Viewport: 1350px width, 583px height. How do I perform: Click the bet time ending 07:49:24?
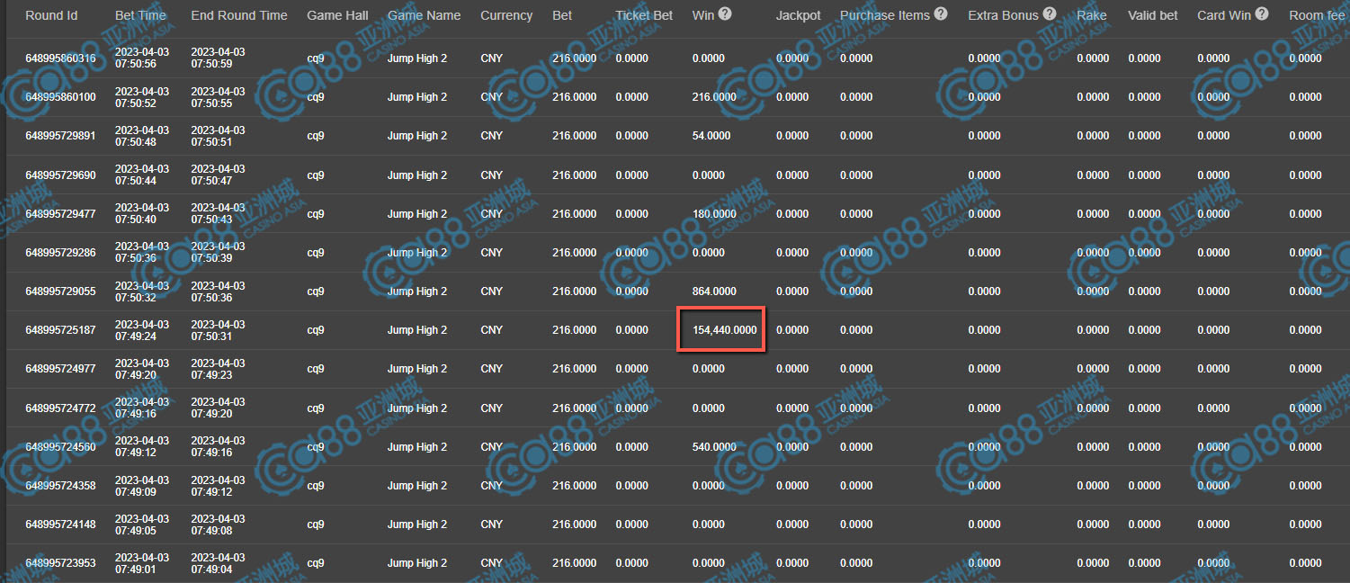click(142, 330)
